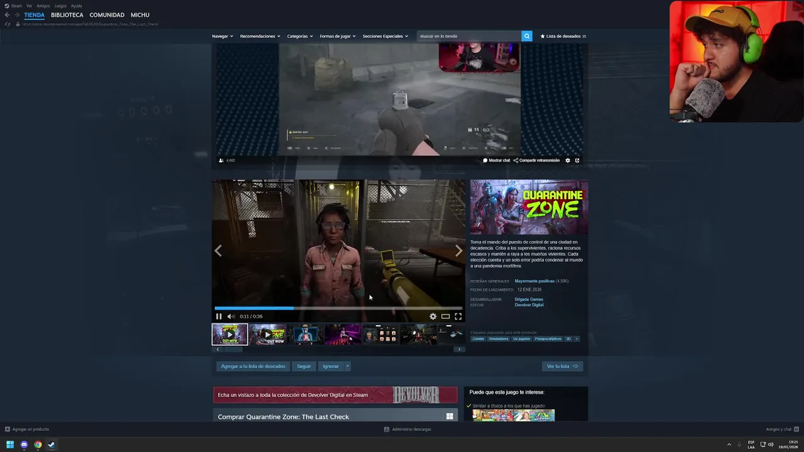Select the first trailer thumbnail
This screenshot has width=804, height=452.
tap(230, 335)
